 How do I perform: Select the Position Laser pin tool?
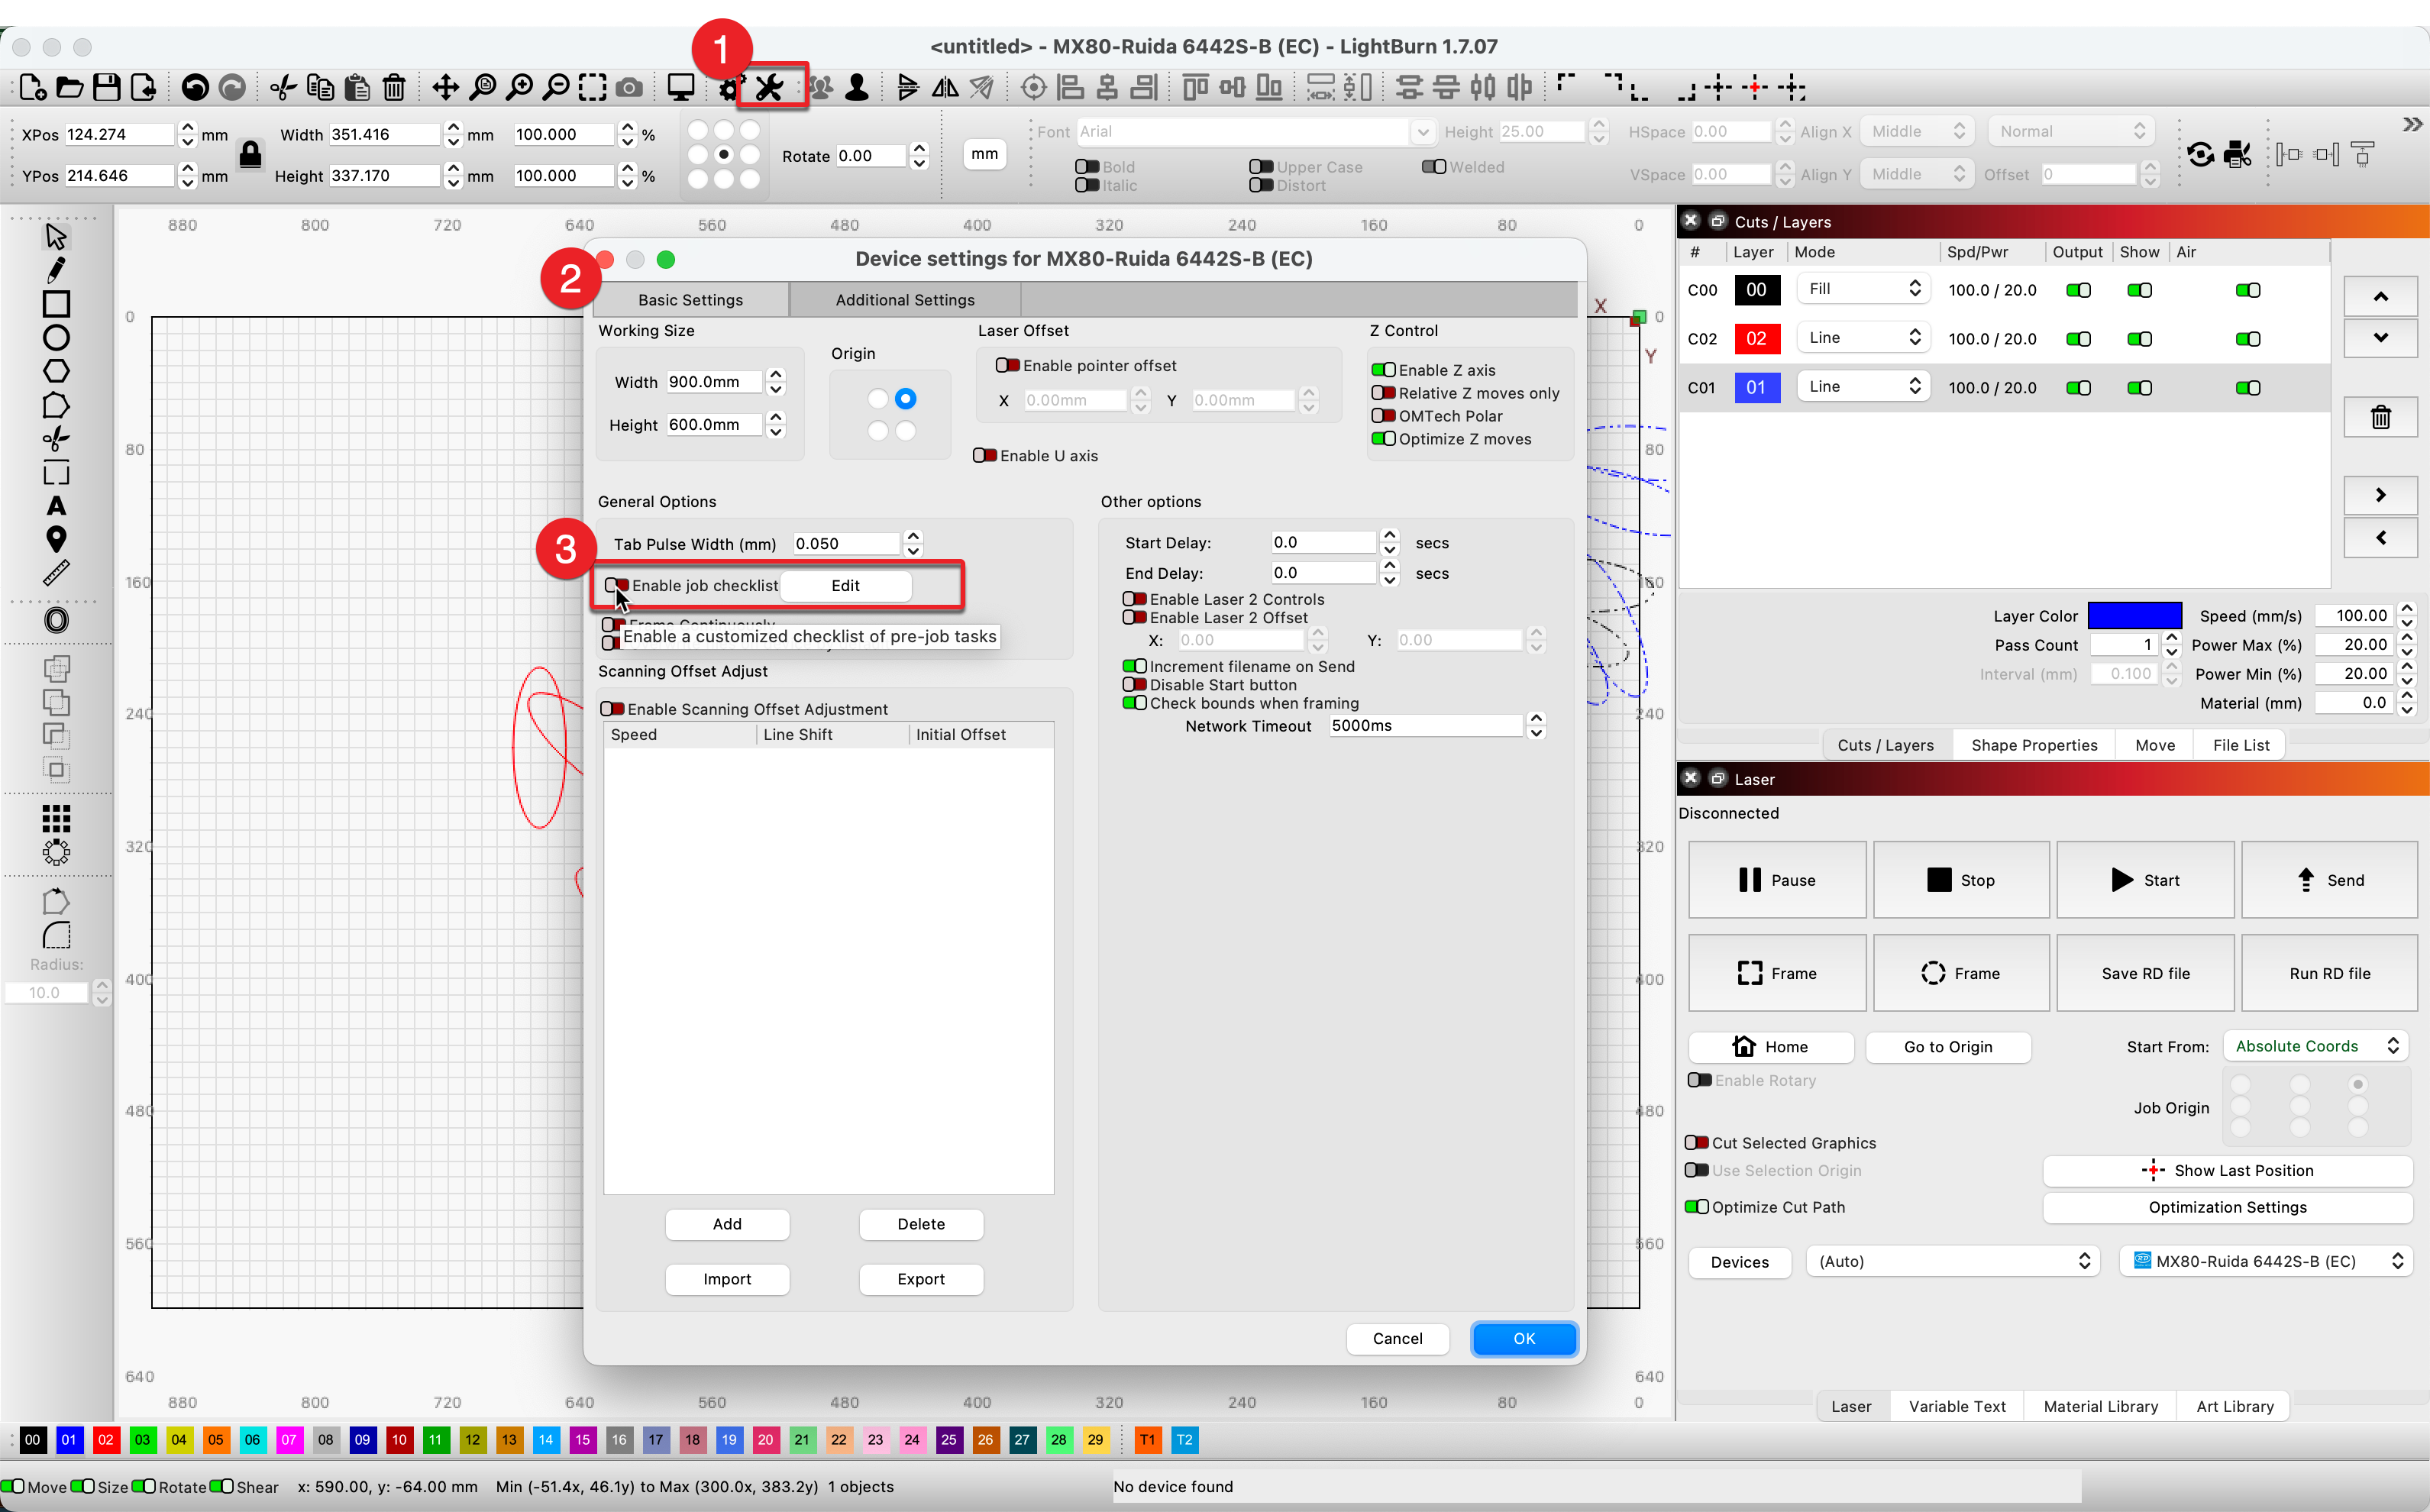[56, 540]
